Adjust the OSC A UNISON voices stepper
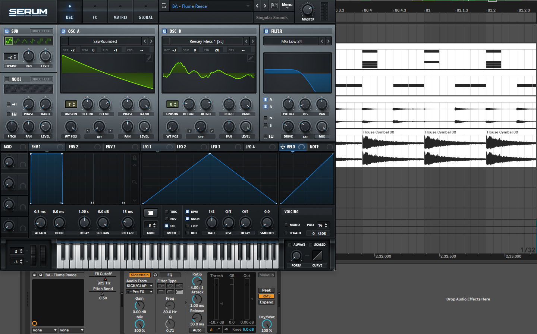This screenshot has height=334, width=537. (x=71, y=104)
